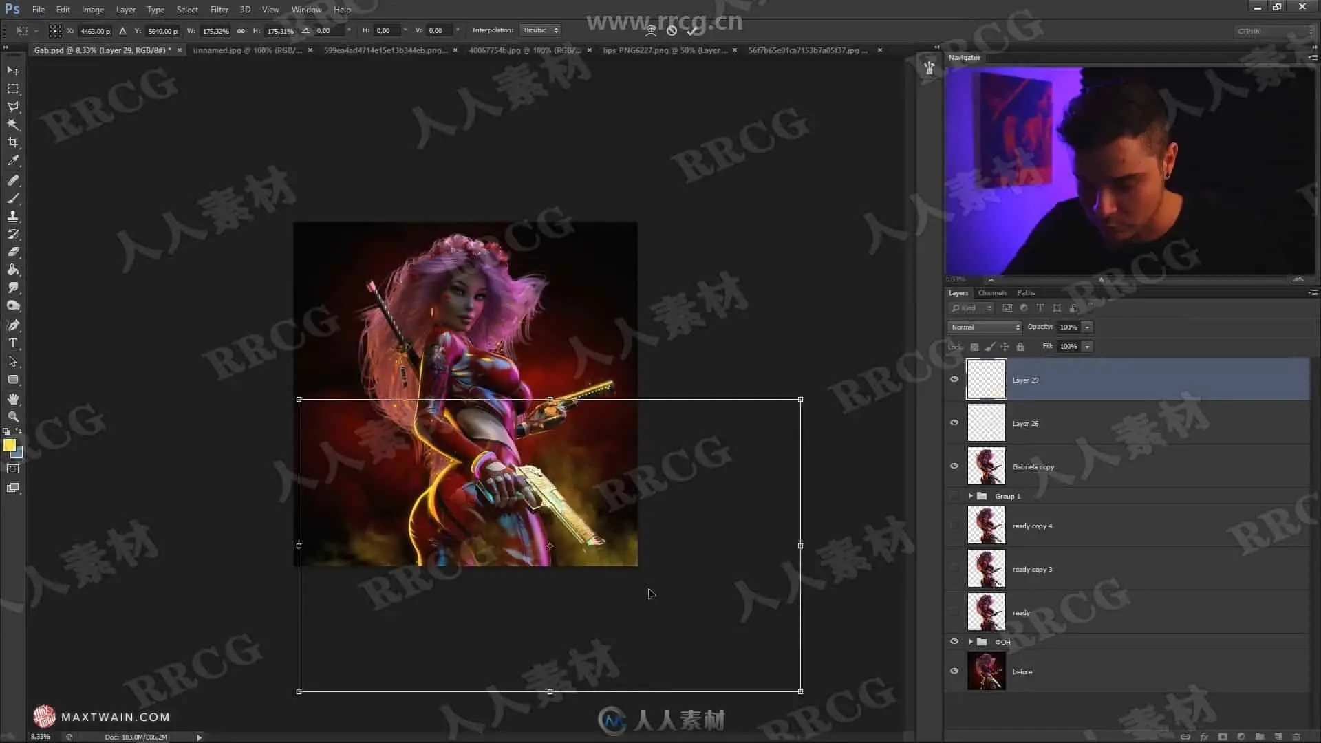Select the ready layer thumbnail
The image size is (1321, 743).
[x=986, y=612]
